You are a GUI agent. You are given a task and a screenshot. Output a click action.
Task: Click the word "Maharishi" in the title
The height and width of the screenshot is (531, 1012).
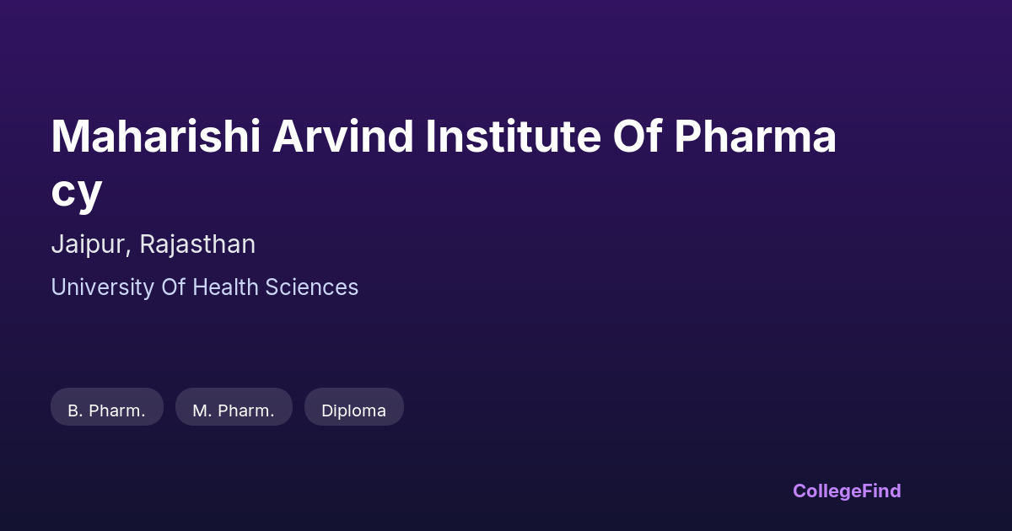coord(155,137)
